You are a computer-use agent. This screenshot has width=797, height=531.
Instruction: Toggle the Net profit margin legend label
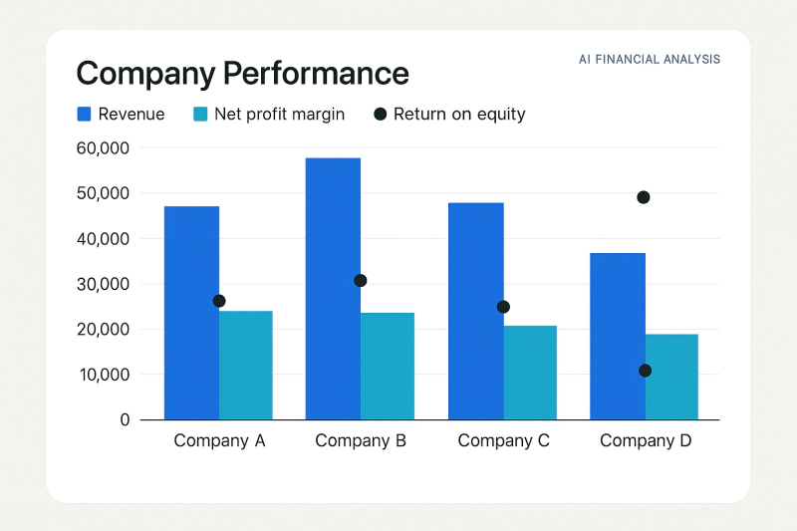click(x=279, y=115)
